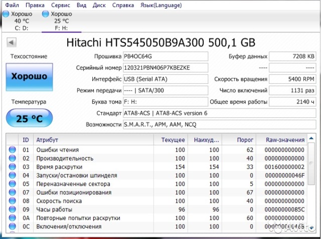This screenshot has width=321, height=239.
Task: Go to previous disk with the left arrow
Action: [11, 43]
